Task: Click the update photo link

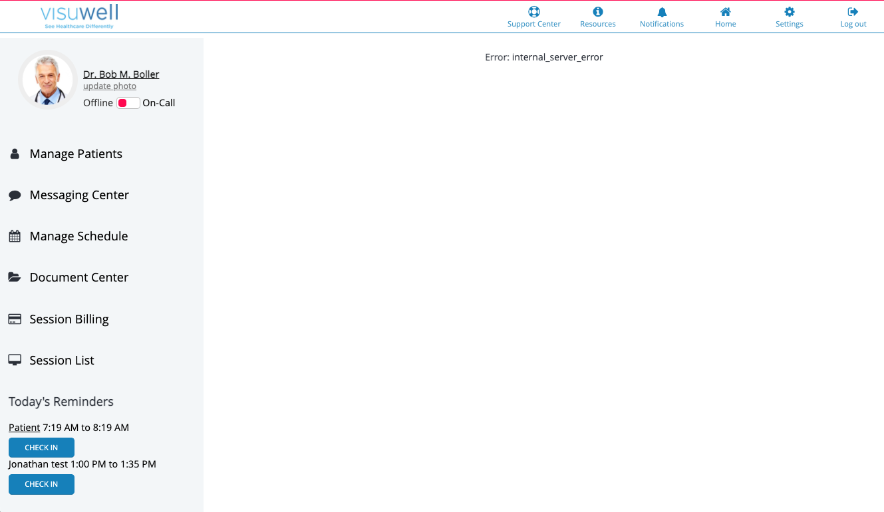Action: [x=109, y=86]
